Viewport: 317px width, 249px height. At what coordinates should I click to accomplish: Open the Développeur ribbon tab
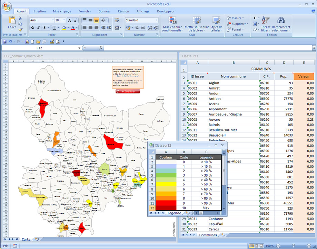pos(166,11)
